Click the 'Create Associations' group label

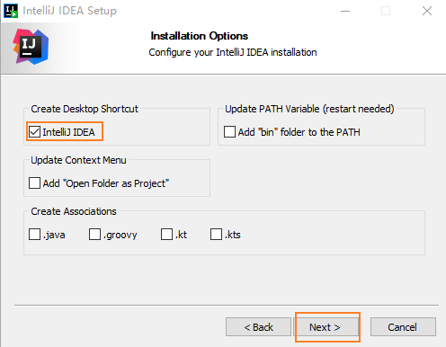pos(74,211)
